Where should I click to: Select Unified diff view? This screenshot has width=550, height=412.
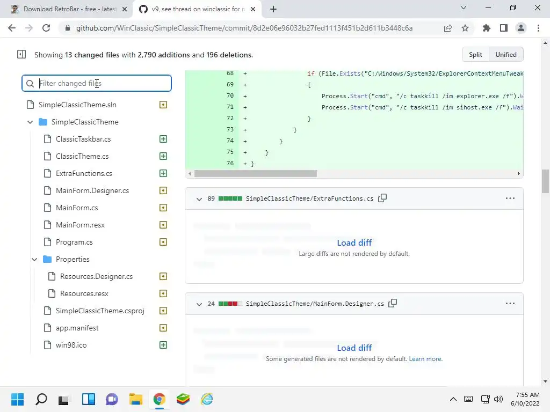pyautogui.click(x=506, y=54)
